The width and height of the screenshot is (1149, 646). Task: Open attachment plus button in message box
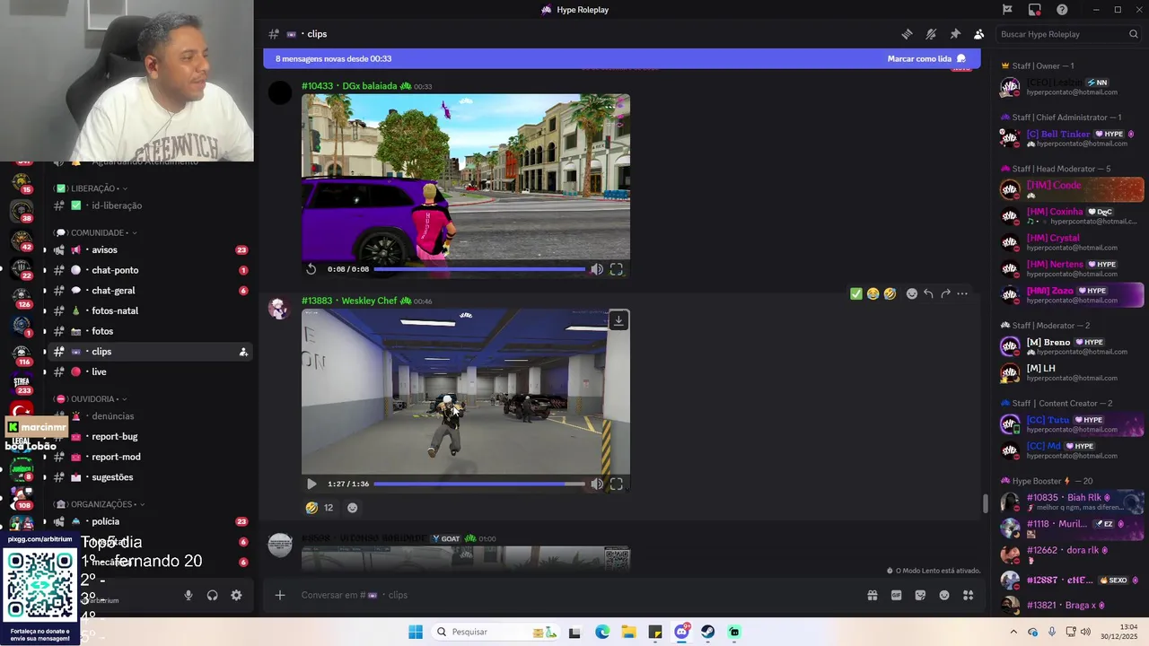280,595
